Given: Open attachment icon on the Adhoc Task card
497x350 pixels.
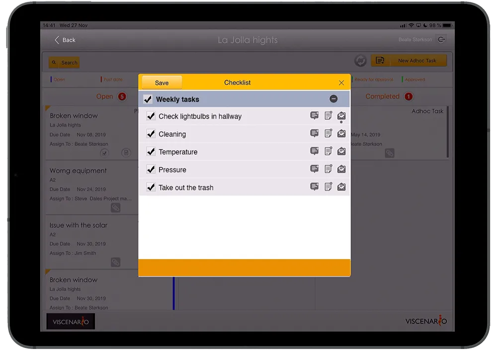Looking at the screenshot, I should pyautogui.click(x=390, y=153).
